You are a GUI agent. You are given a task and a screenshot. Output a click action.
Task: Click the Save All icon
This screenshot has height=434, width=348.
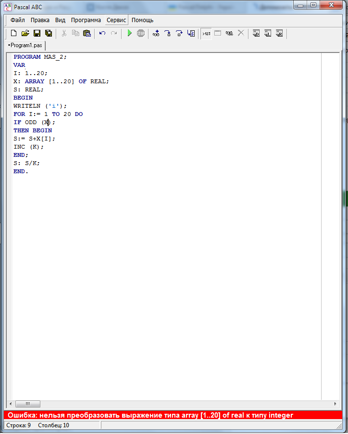[x=48, y=33]
